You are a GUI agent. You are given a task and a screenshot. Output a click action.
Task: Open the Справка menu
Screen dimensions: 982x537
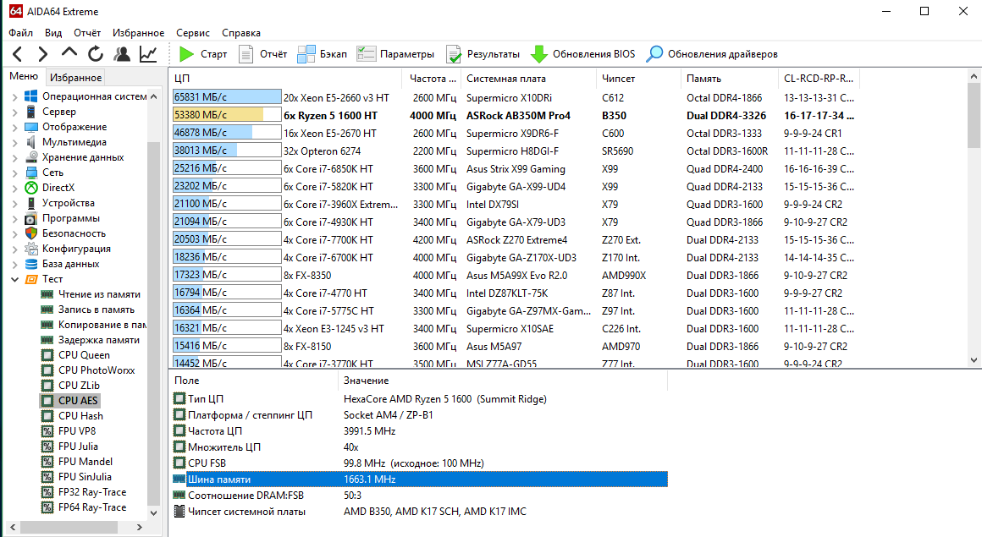tap(241, 32)
